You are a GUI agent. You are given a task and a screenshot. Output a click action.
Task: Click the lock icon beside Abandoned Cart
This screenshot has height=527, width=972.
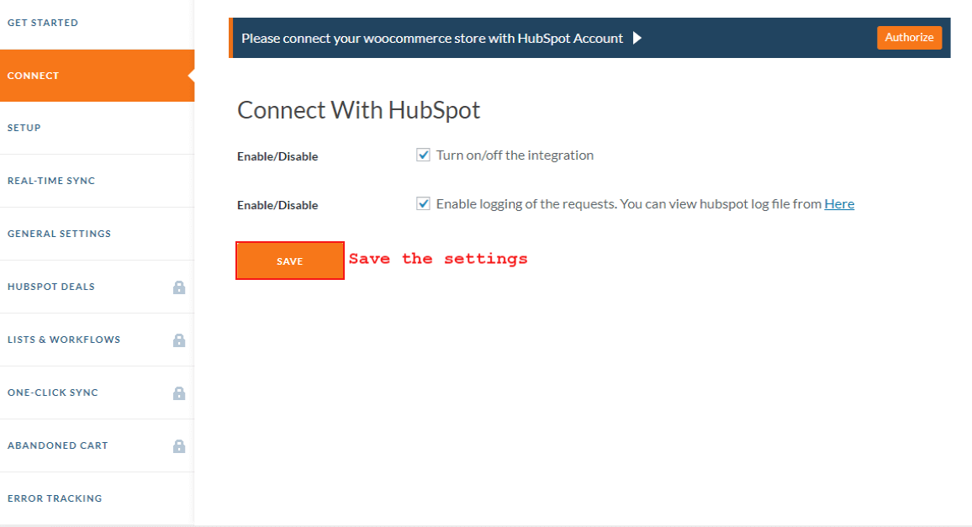pyautogui.click(x=179, y=445)
